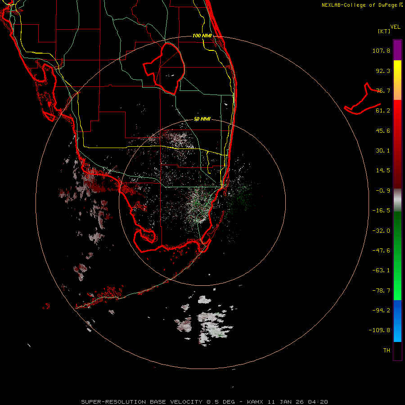405x405 pixels.
Task: Select the 14.5 scale value
Action: pyautogui.click(x=383, y=171)
